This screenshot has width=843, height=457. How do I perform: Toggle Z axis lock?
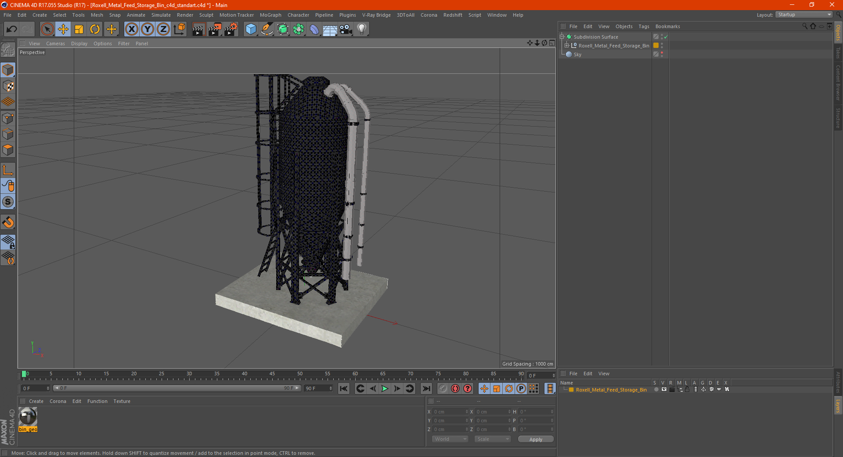click(x=163, y=29)
